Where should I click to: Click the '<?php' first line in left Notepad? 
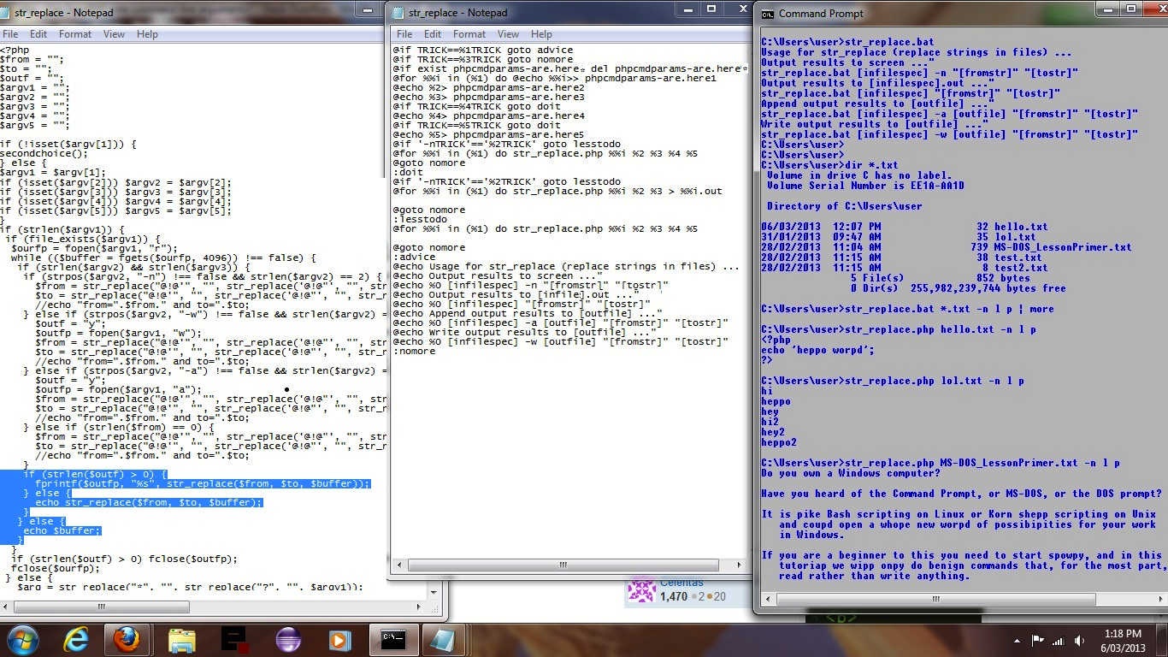point(15,50)
